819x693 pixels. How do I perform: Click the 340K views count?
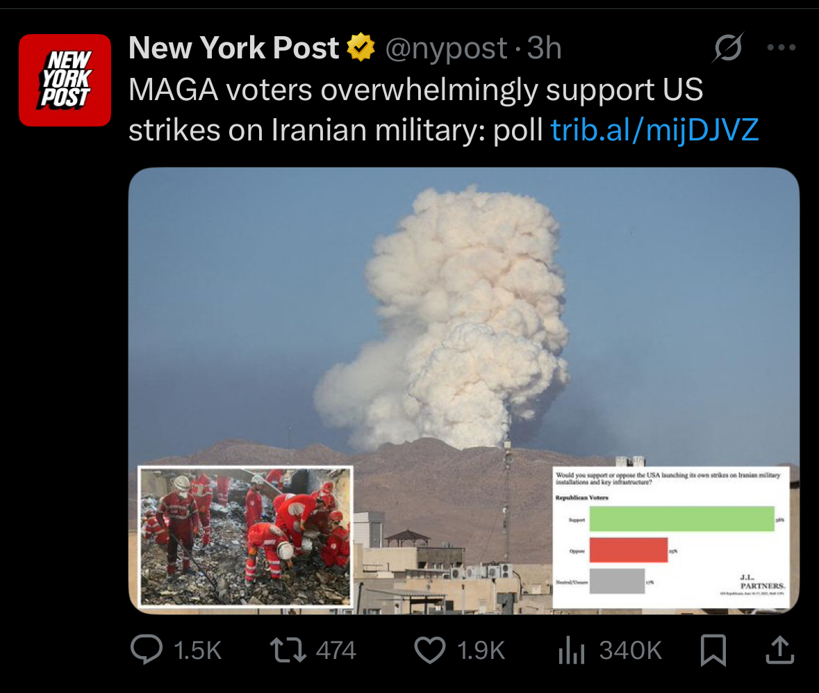[x=631, y=651]
